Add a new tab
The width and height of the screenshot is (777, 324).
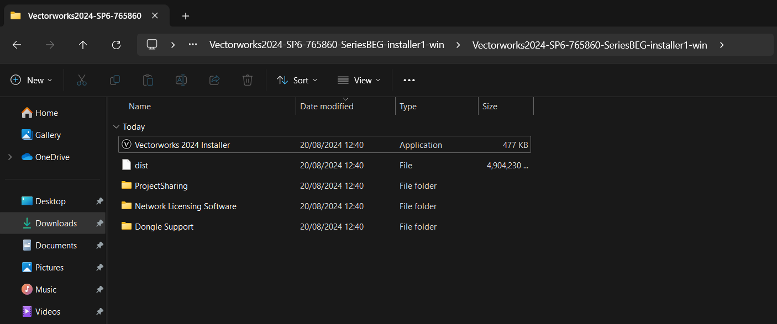(x=186, y=16)
